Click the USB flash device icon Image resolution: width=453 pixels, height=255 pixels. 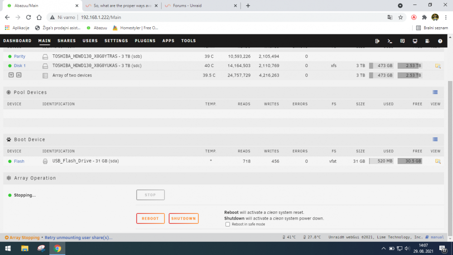click(45, 161)
